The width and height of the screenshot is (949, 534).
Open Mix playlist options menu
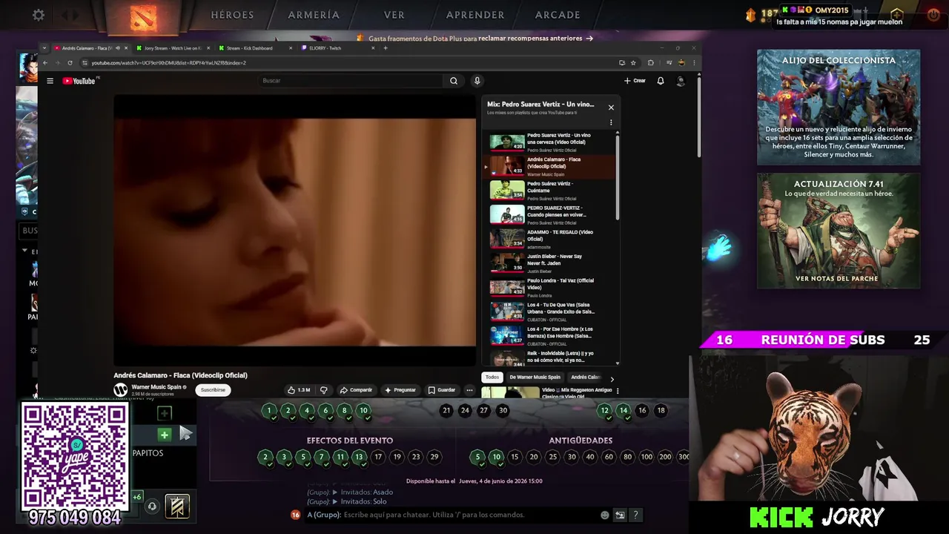tap(611, 122)
